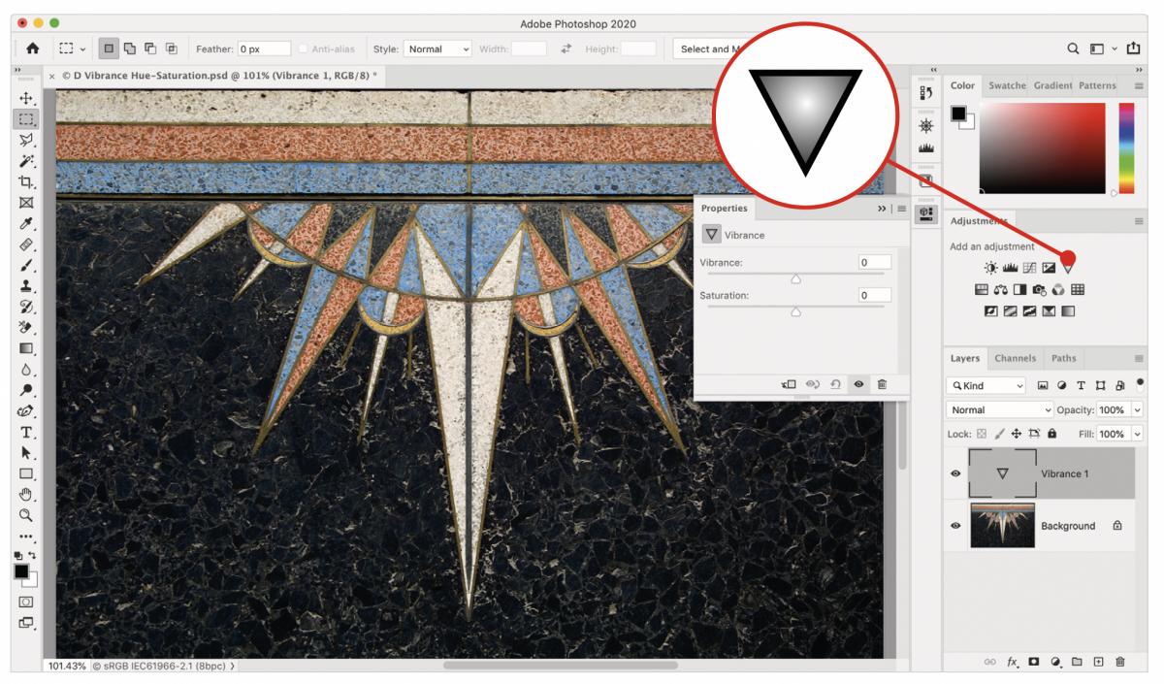
Task: Click the Feather input field
Action: point(264,49)
